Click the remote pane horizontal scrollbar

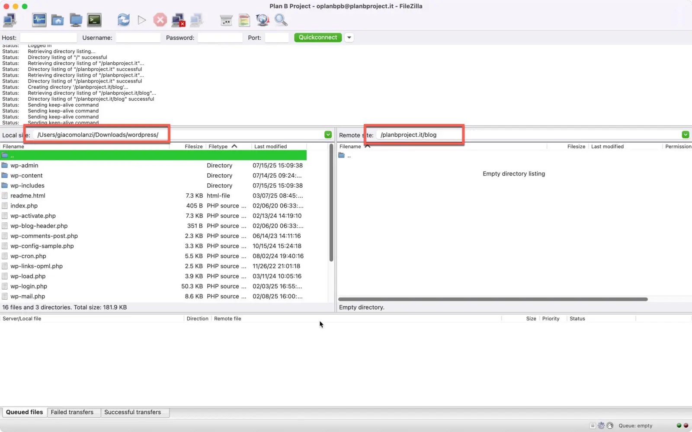[493, 299]
